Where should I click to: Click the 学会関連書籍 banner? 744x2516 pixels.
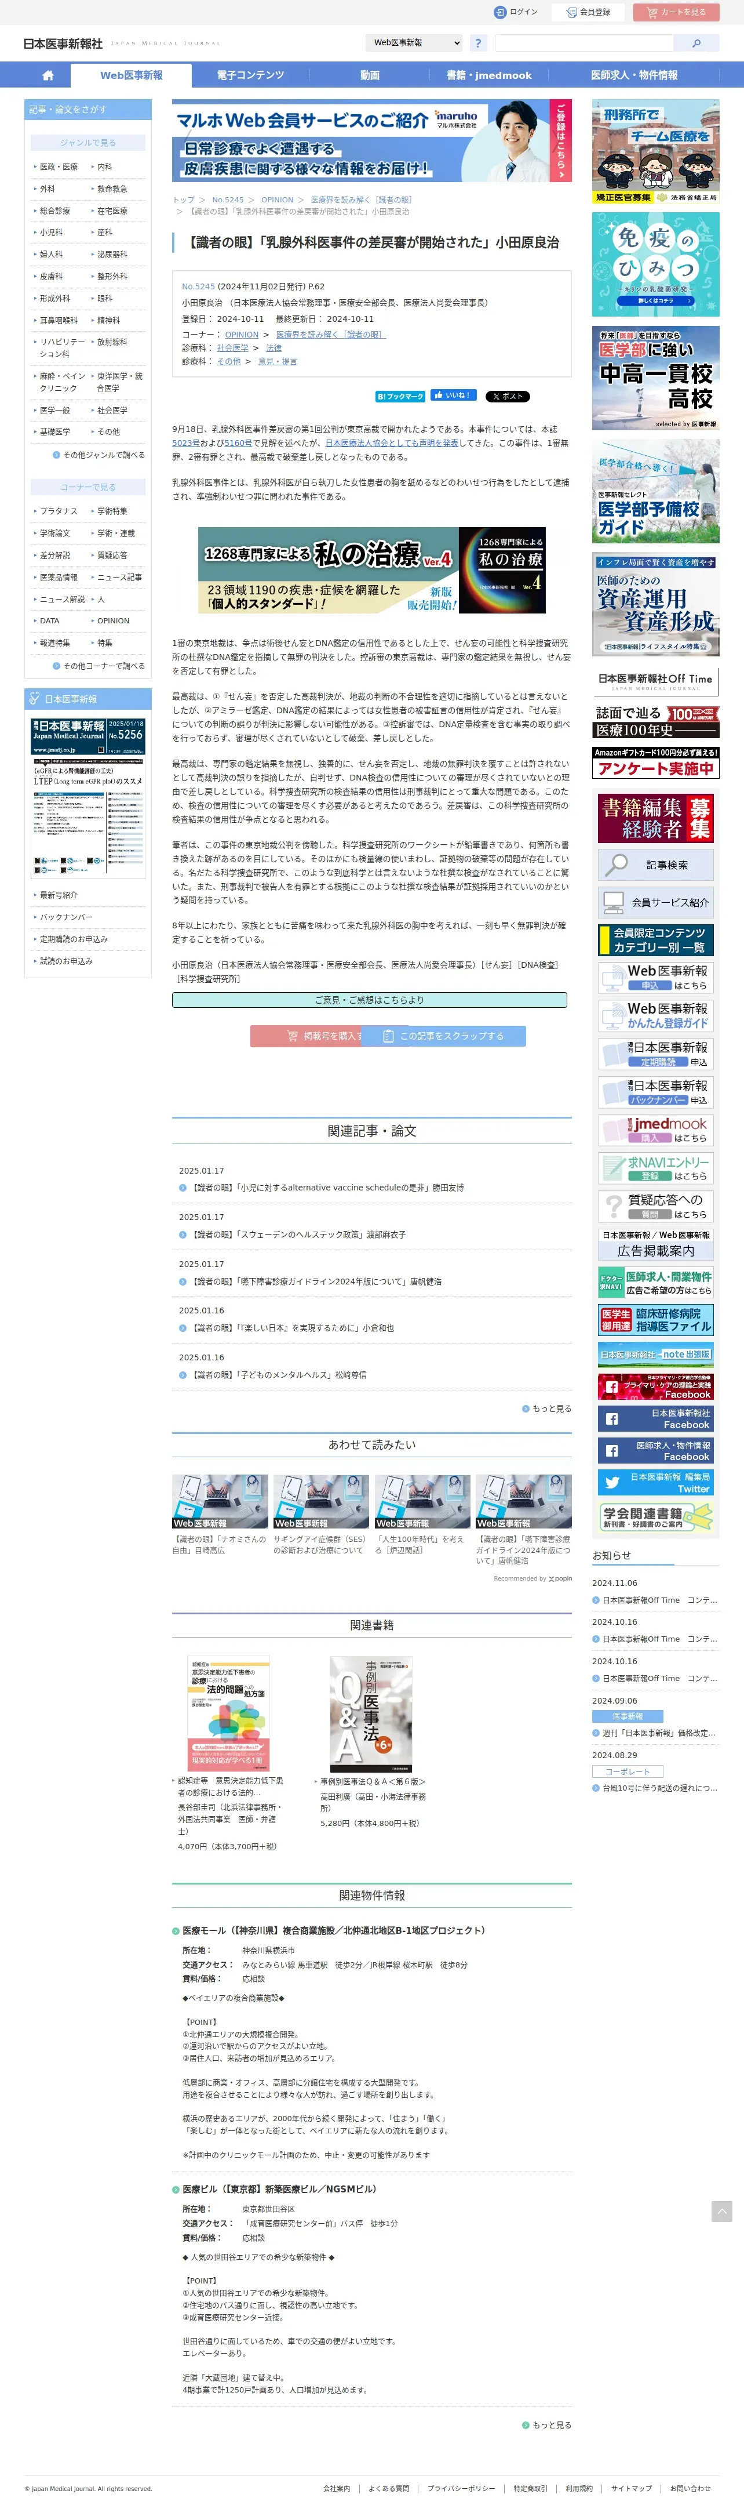pyautogui.click(x=655, y=1517)
